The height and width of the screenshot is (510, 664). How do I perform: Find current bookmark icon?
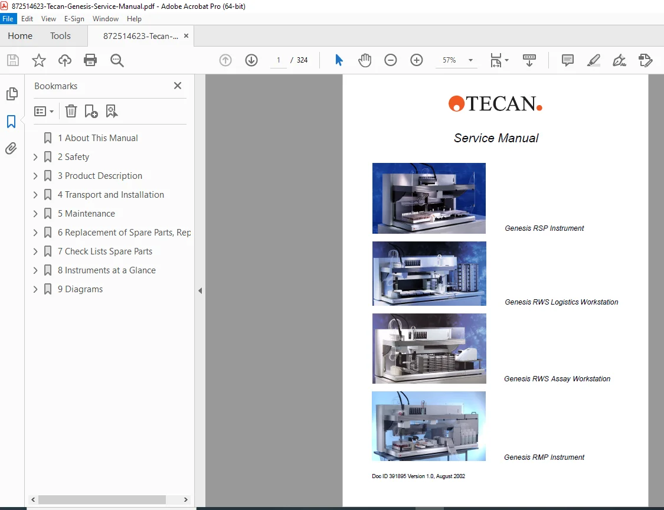point(112,112)
